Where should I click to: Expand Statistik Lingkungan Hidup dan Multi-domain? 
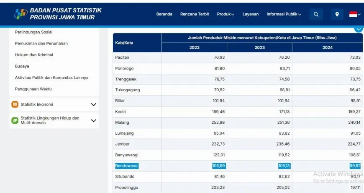tap(94, 120)
